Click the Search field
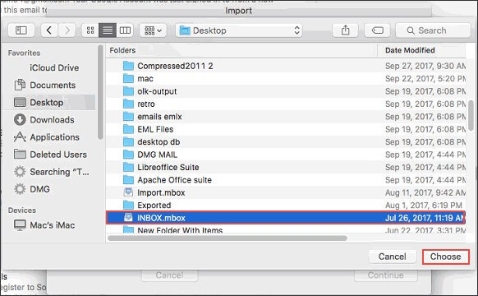The height and width of the screenshot is (296, 478). (x=433, y=30)
